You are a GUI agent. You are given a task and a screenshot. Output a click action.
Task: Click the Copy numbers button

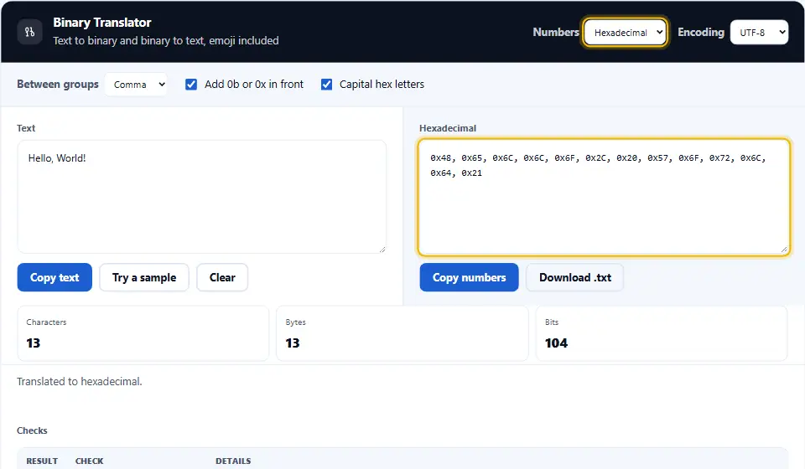click(470, 277)
